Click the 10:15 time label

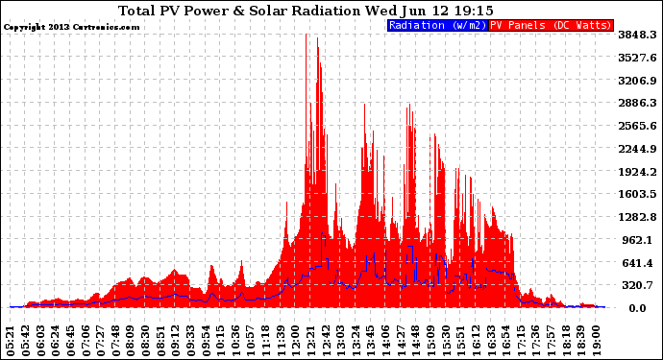click(221, 341)
